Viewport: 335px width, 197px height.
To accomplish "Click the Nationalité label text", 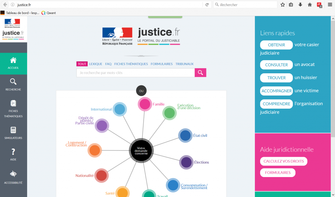I will point(85,176).
